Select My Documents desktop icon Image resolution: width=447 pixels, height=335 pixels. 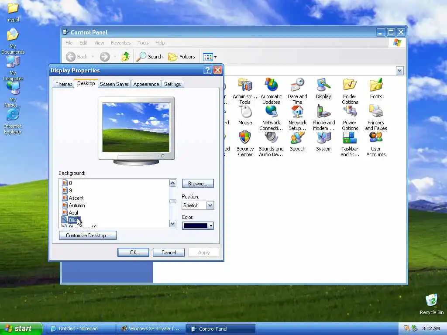(13, 41)
